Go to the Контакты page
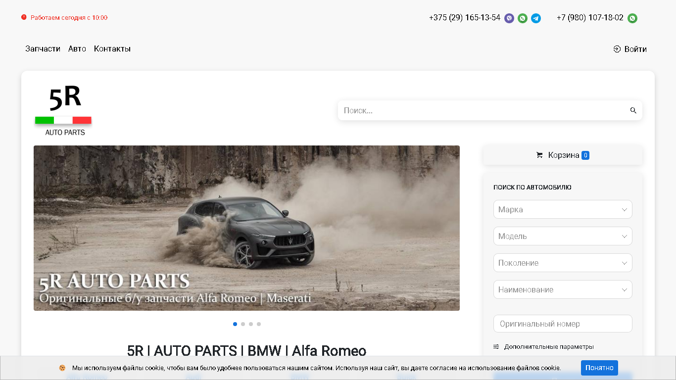 pos(112,49)
